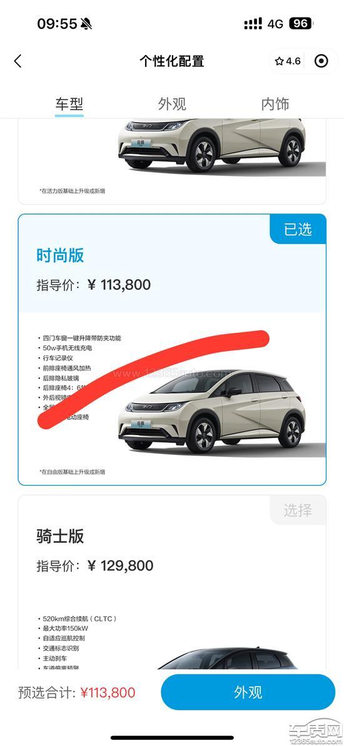Image resolution: width=344 pixels, height=746 pixels.
Task: Tap the 时尚版 title text
Action: tap(60, 255)
